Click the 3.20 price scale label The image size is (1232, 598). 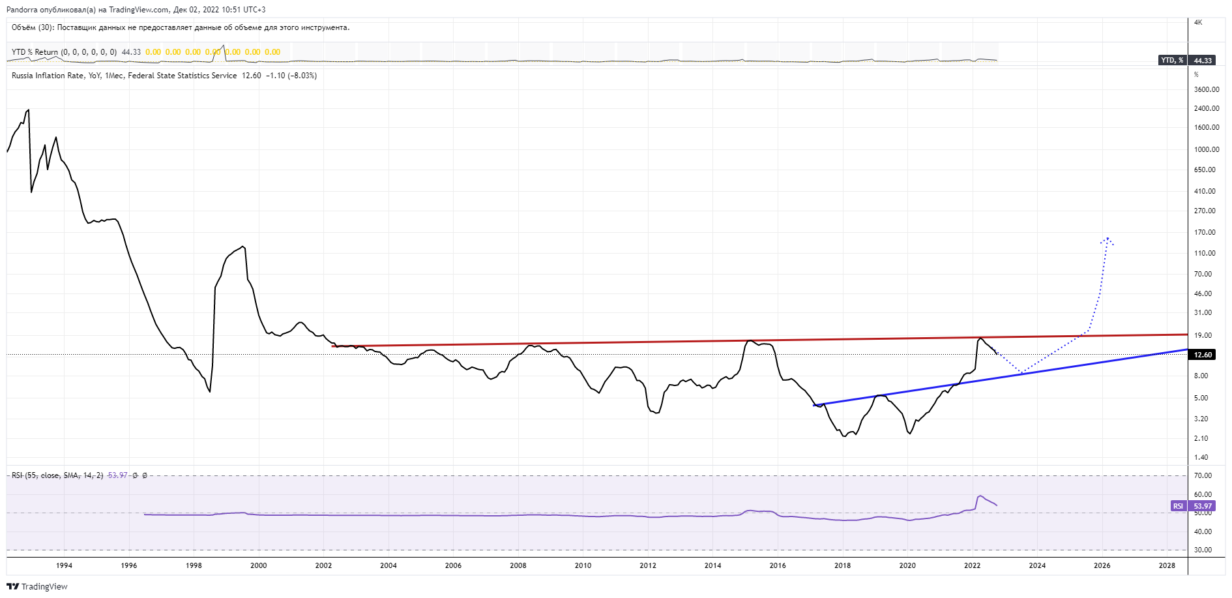(1201, 419)
